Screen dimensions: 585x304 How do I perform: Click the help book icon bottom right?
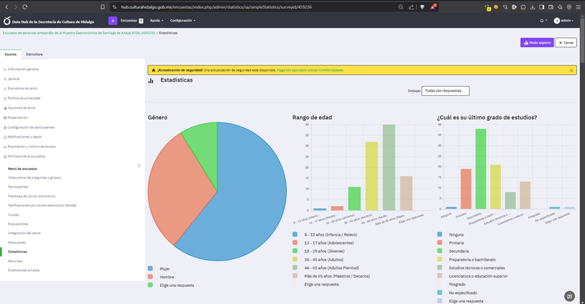click(x=569, y=296)
